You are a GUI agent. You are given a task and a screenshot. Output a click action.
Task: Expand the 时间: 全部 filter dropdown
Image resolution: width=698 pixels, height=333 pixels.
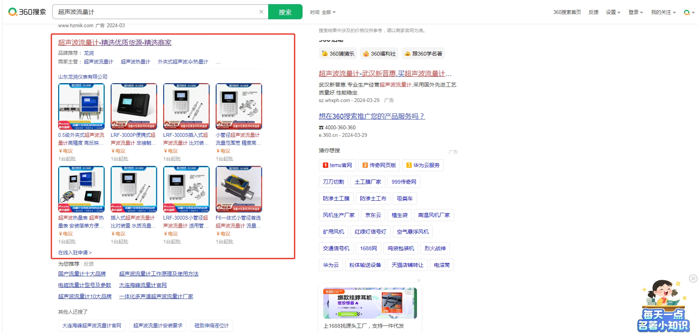(x=323, y=12)
